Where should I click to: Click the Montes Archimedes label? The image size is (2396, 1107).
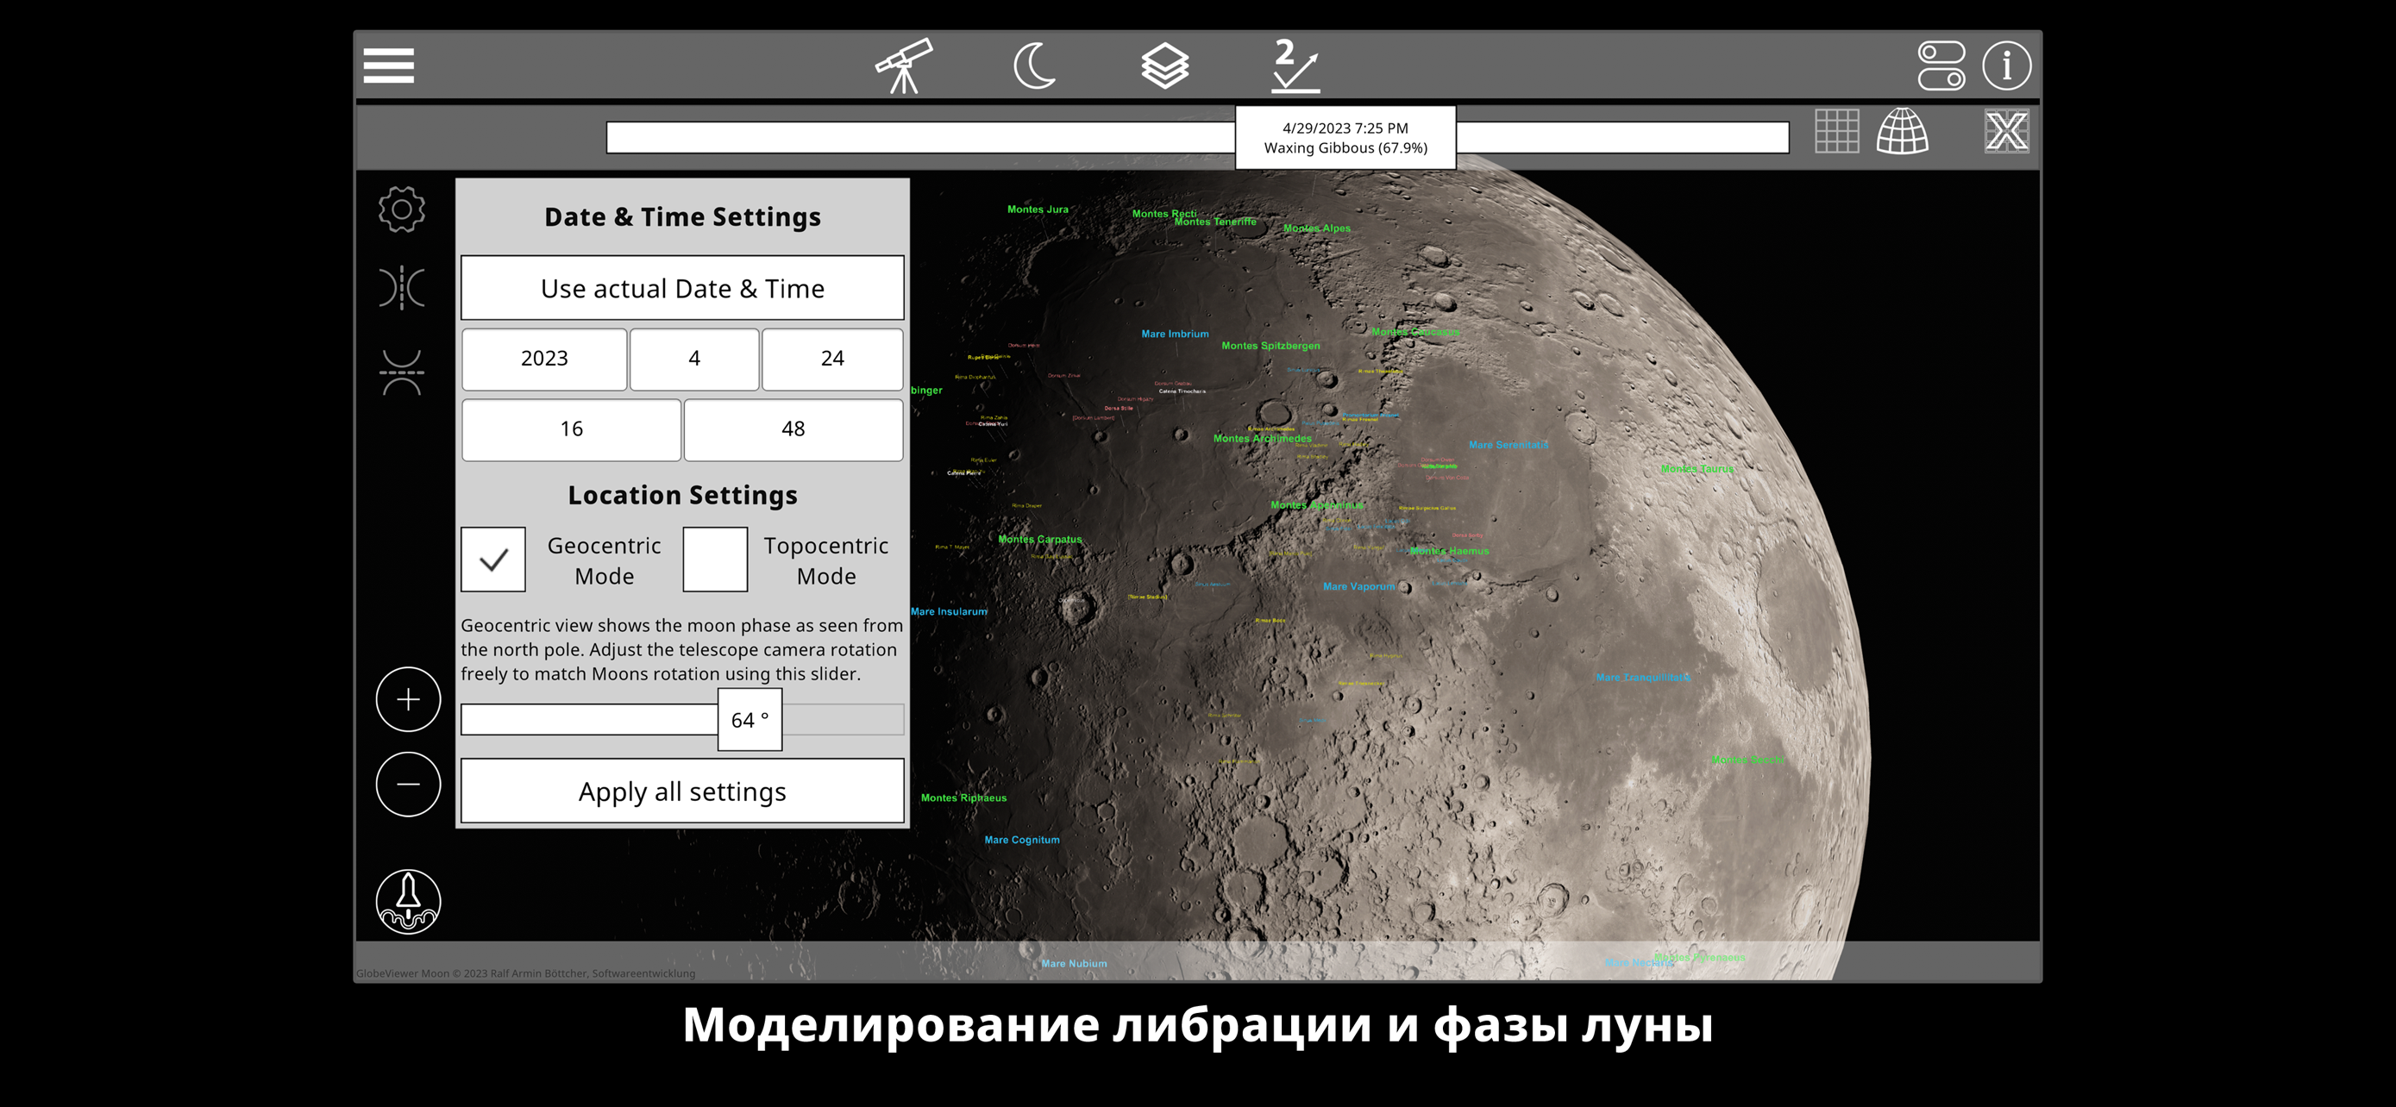pyautogui.click(x=1262, y=439)
